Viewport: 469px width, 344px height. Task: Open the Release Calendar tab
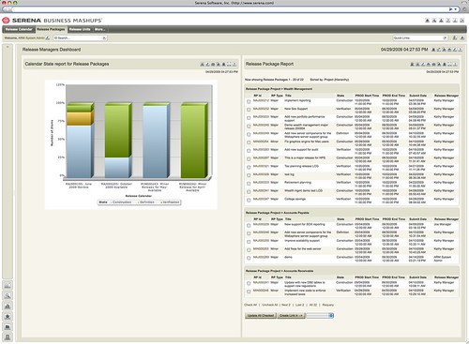[19, 29]
